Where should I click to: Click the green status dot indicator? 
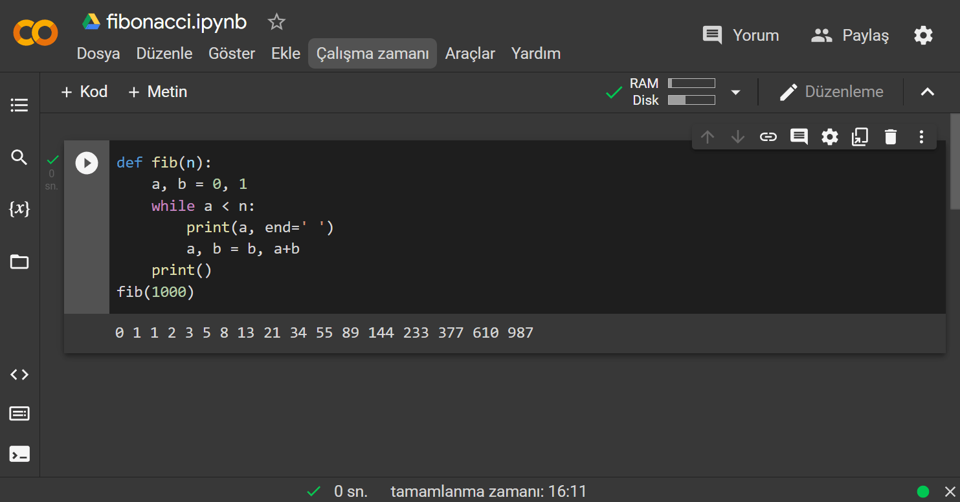(923, 491)
